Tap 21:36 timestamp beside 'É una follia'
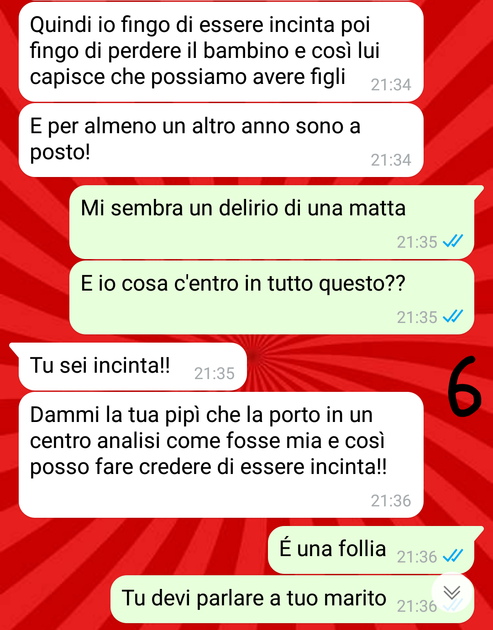This screenshot has width=493, height=630. point(417,557)
